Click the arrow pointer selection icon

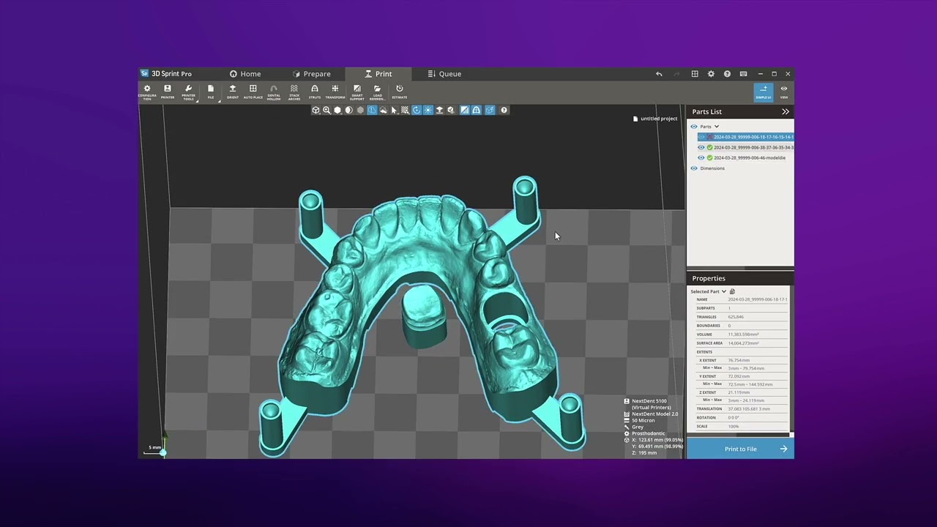(x=394, y=110)
